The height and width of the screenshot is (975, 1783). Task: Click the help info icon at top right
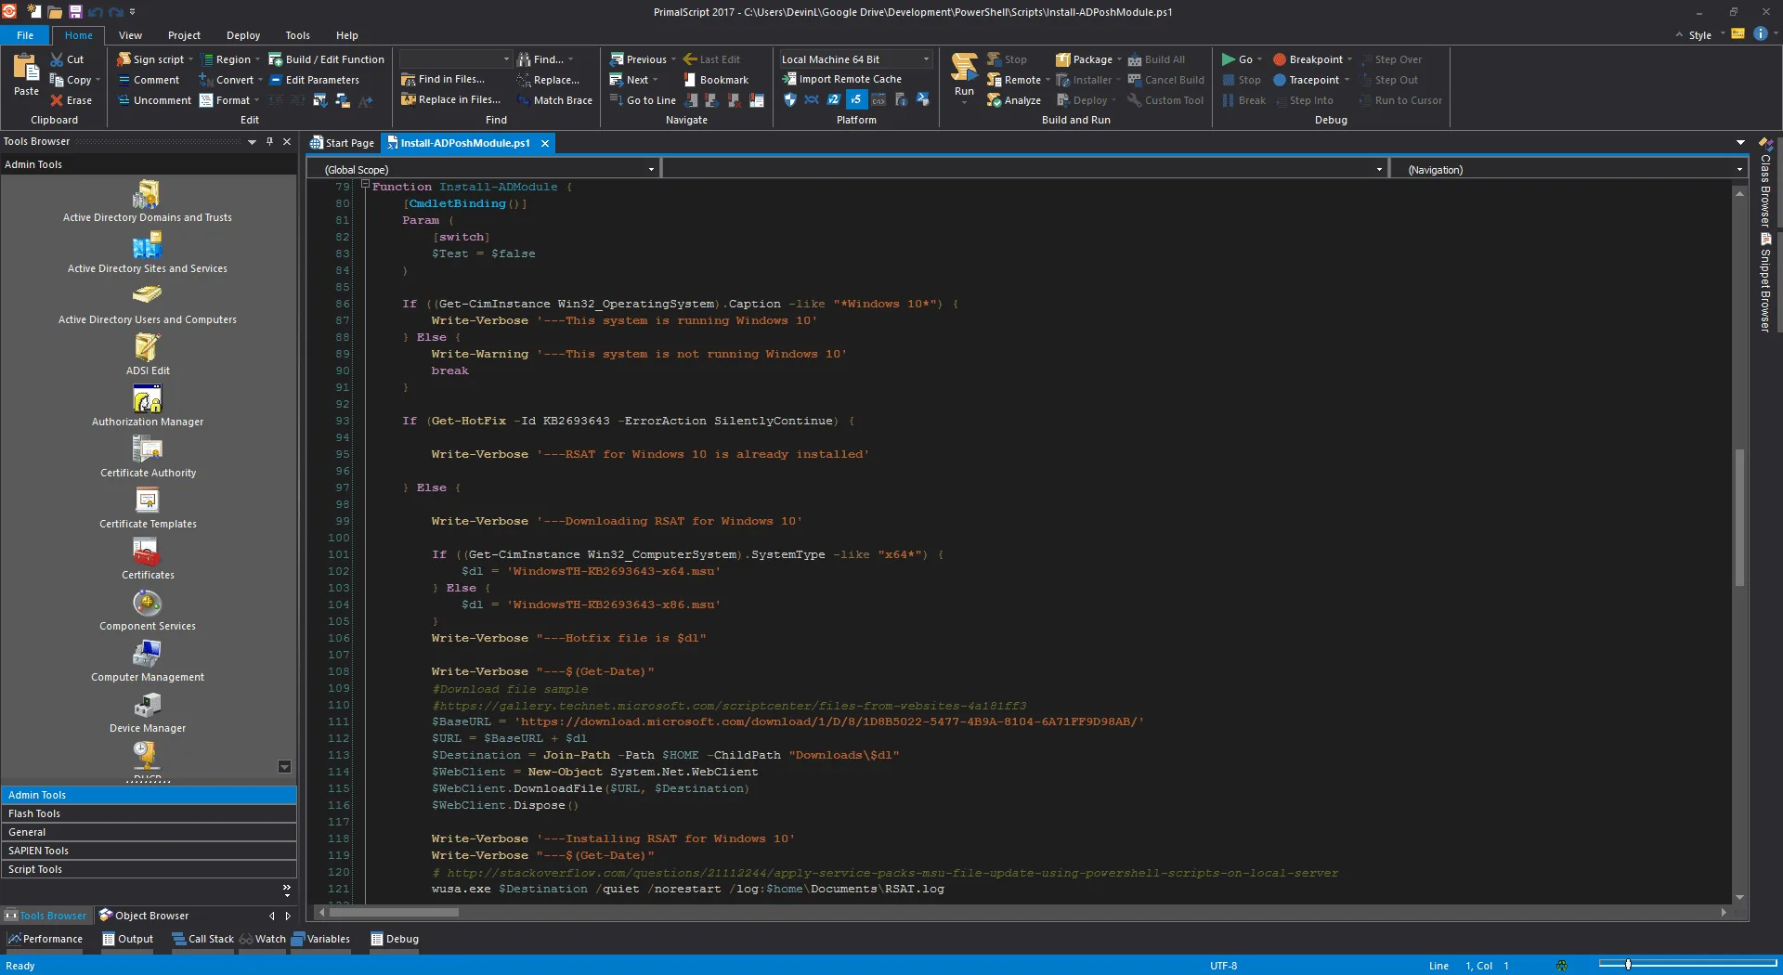[1760, 33]
